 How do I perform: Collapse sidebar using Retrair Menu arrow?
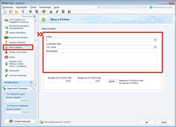click(x=35, y=16)
